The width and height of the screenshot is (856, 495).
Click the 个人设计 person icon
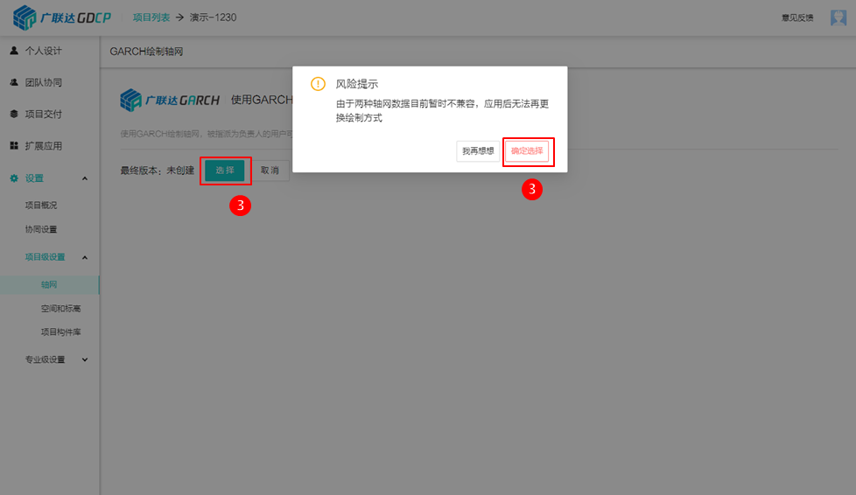coord(14,50)
